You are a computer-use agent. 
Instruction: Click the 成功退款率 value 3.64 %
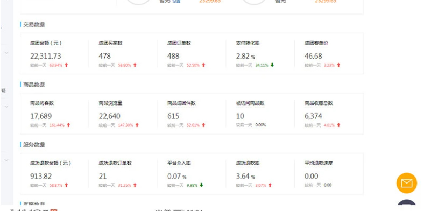245,176
